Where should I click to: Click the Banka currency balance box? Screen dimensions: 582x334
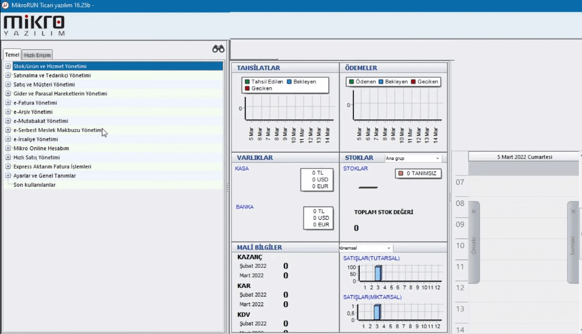pos(318,218)
